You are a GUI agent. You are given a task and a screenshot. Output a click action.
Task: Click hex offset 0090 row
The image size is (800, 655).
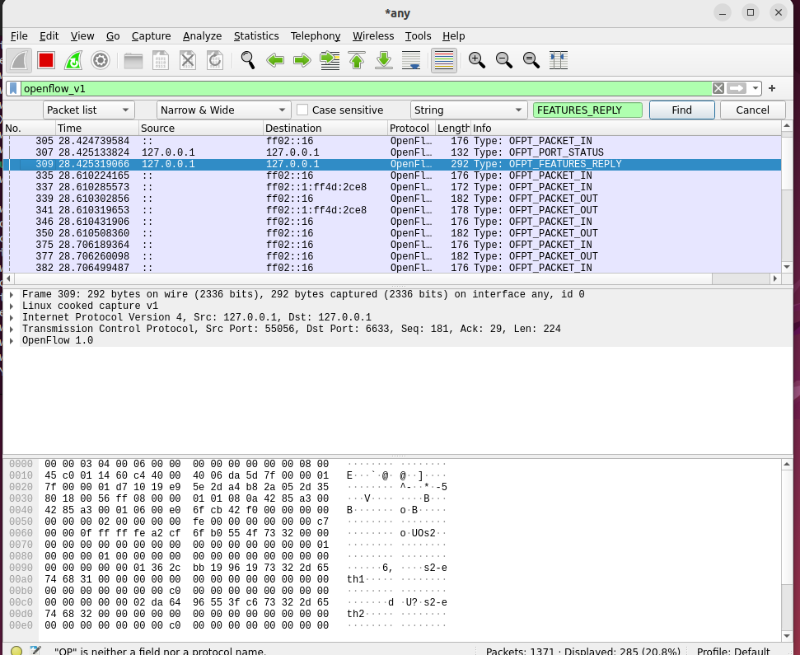coord(21,568)
